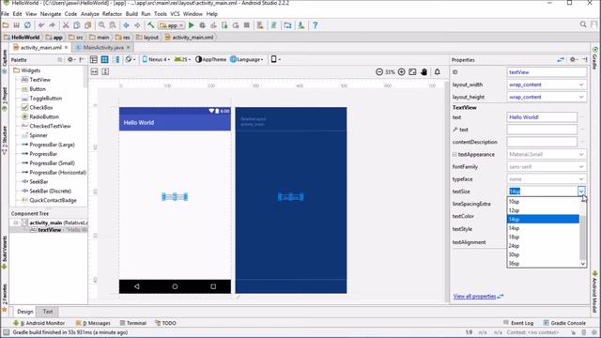Run the app with green play icon

[x=192, y=25]
